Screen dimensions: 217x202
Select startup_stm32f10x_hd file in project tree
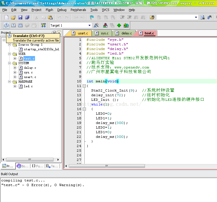[41, 49]
